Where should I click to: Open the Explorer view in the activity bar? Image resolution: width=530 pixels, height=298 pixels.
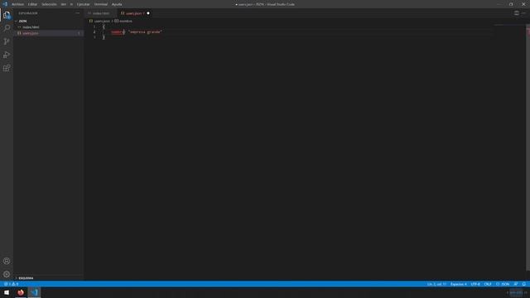tap(7, 15)
